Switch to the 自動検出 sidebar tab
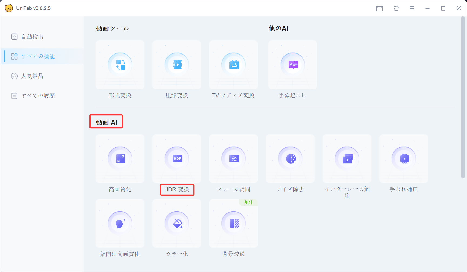The width and height of the screenshot is (467, 272). pyautogui.click(x=32, y=37)
